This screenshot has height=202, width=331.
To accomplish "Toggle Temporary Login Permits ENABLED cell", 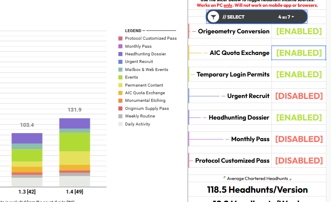I will click(x=299, y=74).
